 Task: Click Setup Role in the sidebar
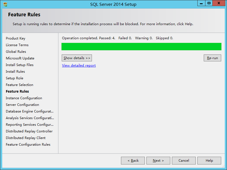tap(14, 78)
